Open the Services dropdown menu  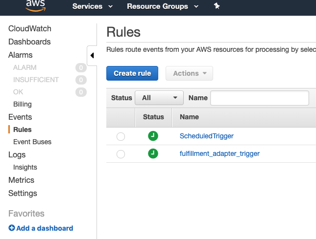(93, 6)
